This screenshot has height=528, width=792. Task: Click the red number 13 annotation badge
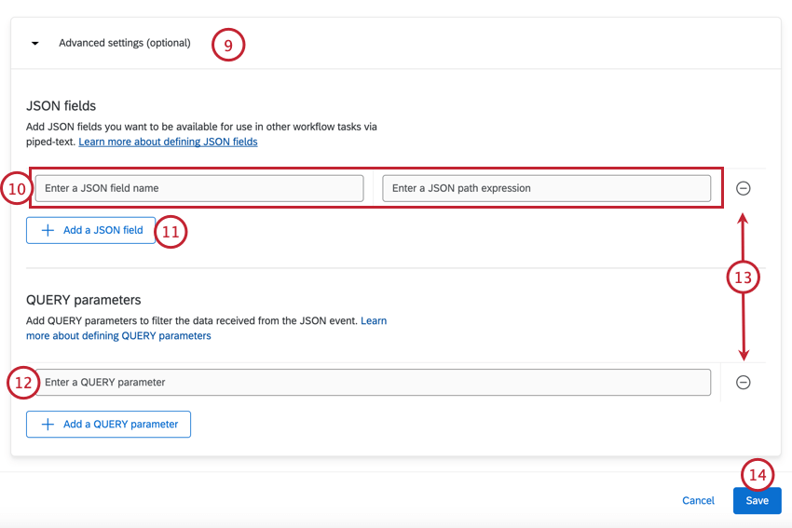click(744, 278)
